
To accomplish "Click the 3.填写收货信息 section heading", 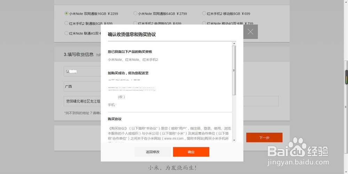I will pos(79,54).
